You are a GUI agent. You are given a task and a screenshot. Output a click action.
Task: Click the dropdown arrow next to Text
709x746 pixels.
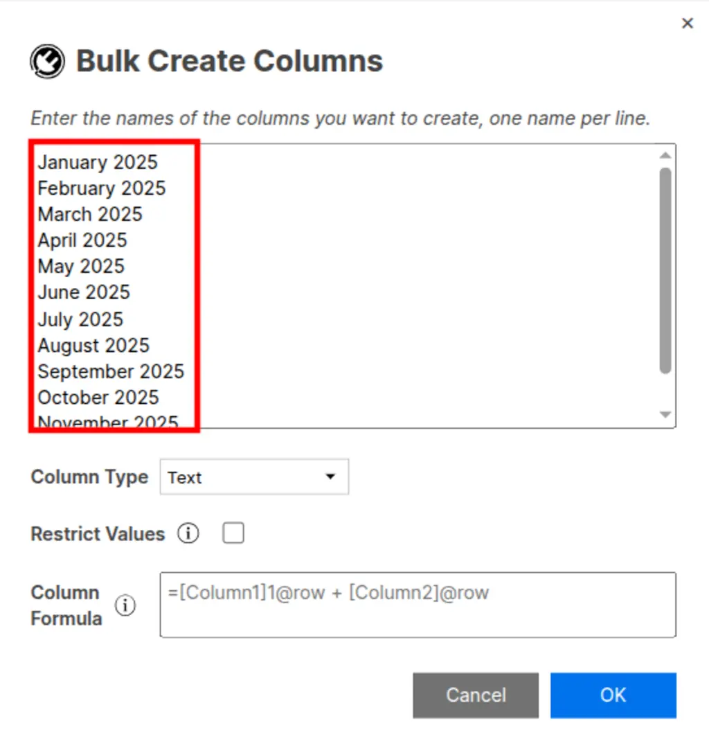click(330, 477)
